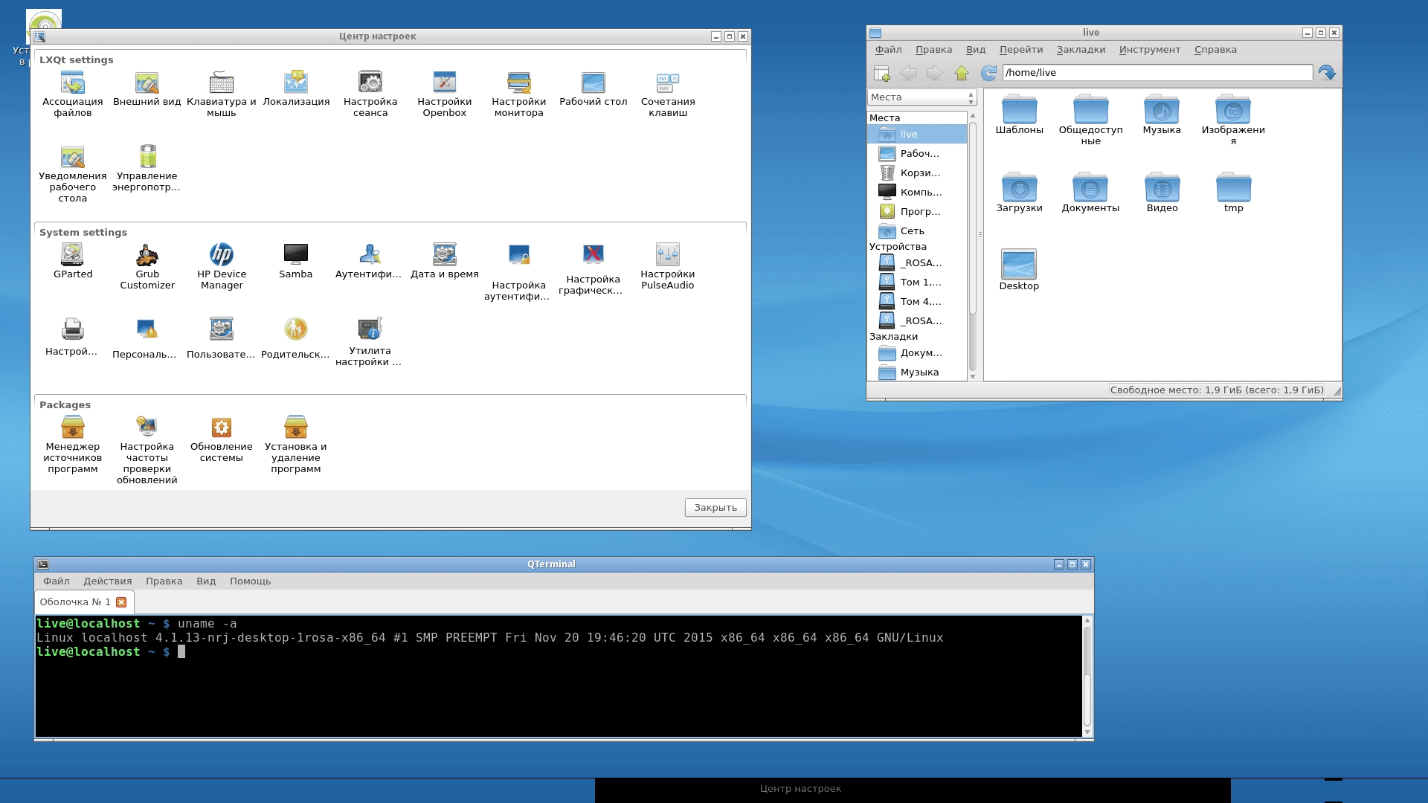Select Компь… in places sidebar
The image size is (1428, 803).
(x=917, y=193)
